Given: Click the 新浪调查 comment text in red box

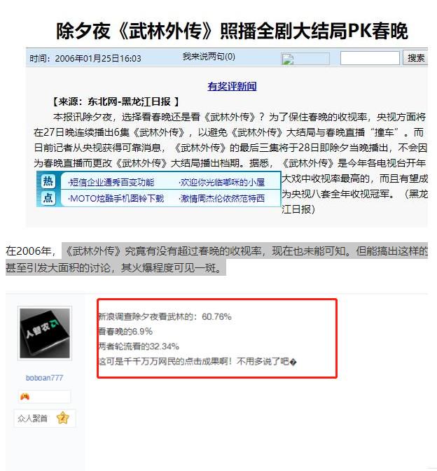Looking at the screenshot, I should tap(165, 316).
